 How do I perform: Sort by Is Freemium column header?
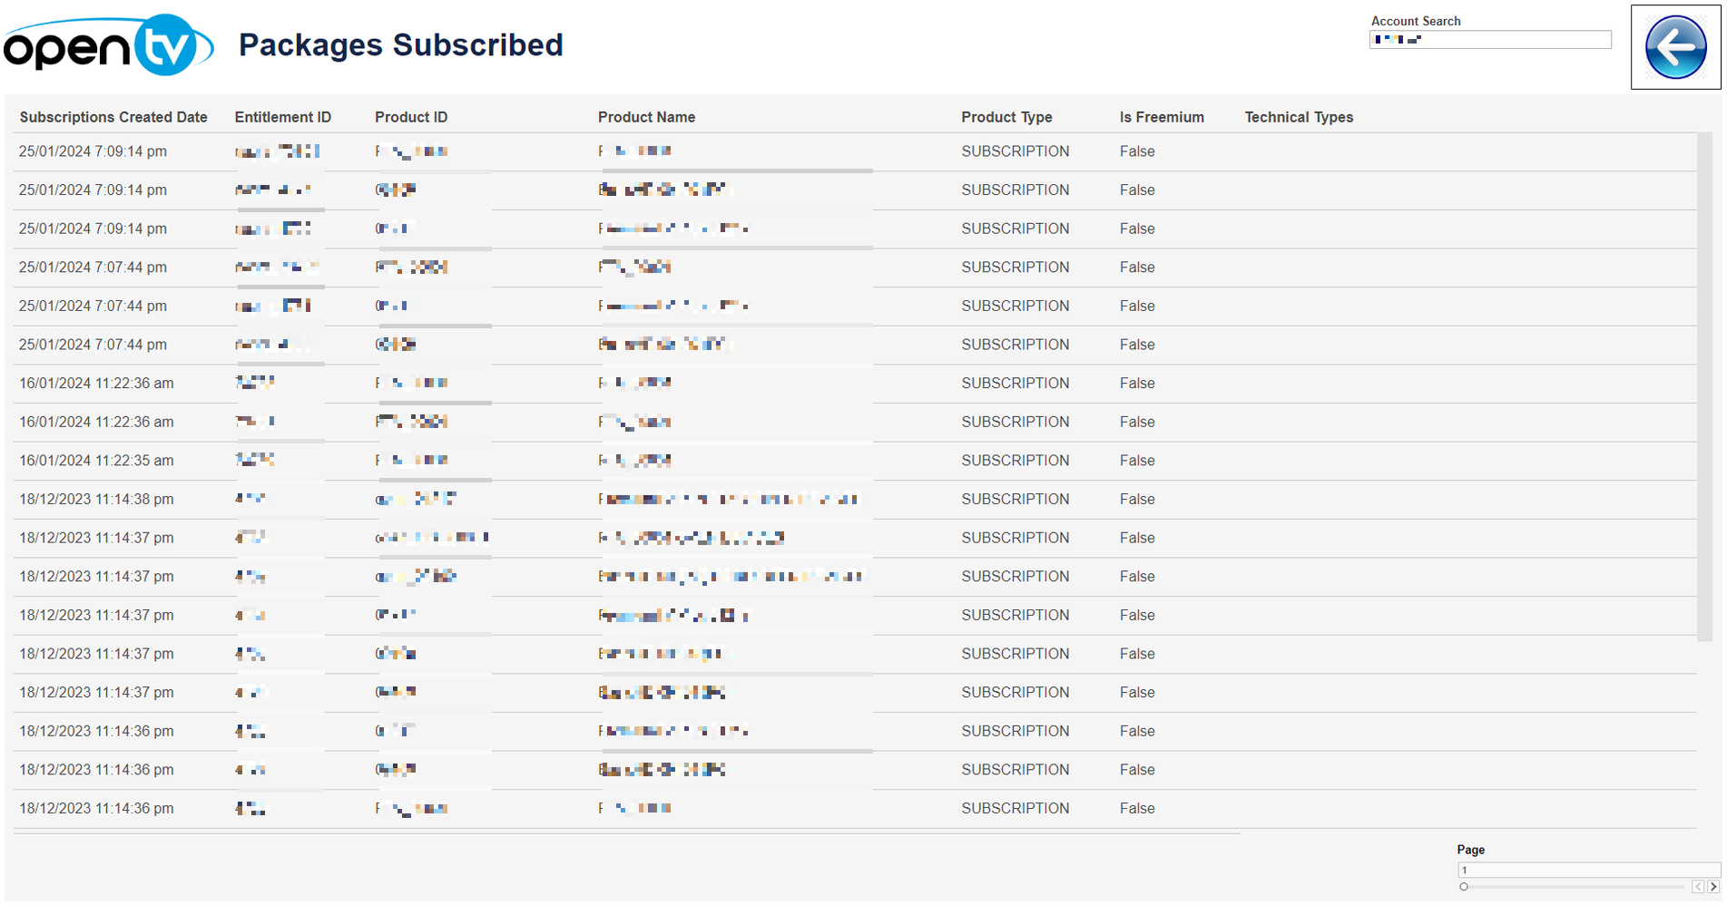click(x=1162, y=117)
